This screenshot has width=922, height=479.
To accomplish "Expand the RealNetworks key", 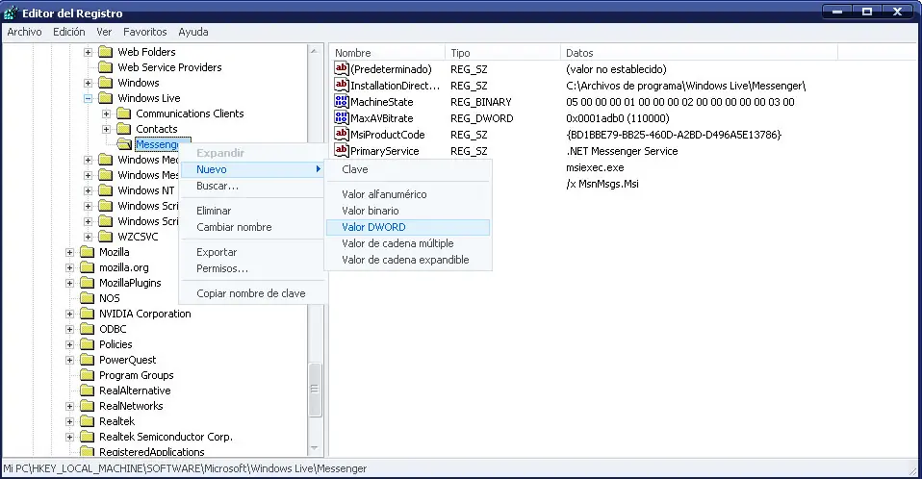I will (69, 406).
